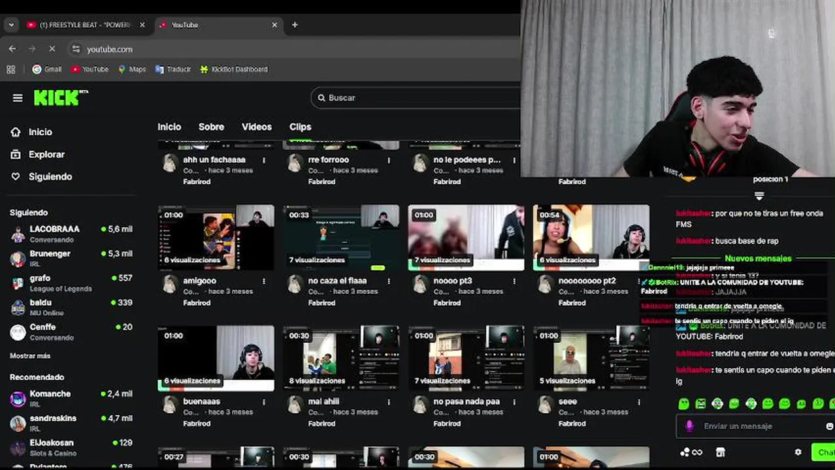Open options for 'ahh un fachaaaa' clip
This screenshot has height=470, width=835.
pyautogui.click(x=264, y=160)
